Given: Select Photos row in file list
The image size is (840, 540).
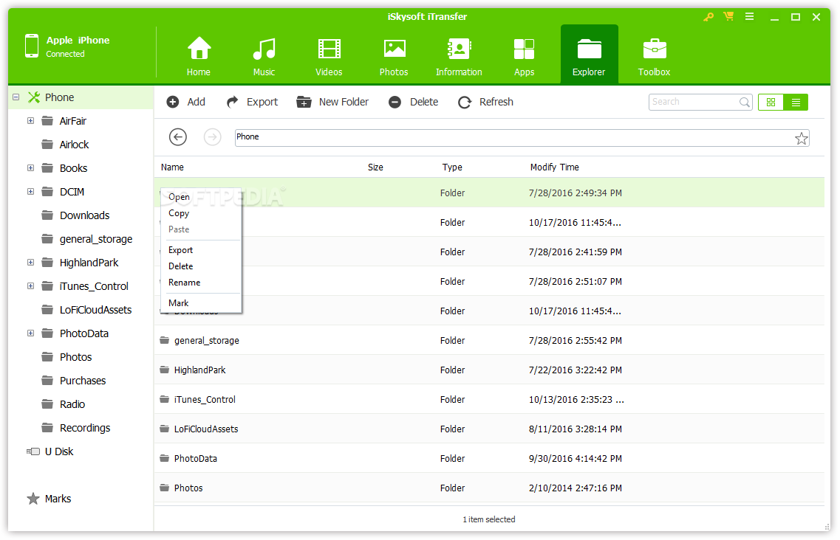Looking at the screenshot, I should (x=489, y=488).
